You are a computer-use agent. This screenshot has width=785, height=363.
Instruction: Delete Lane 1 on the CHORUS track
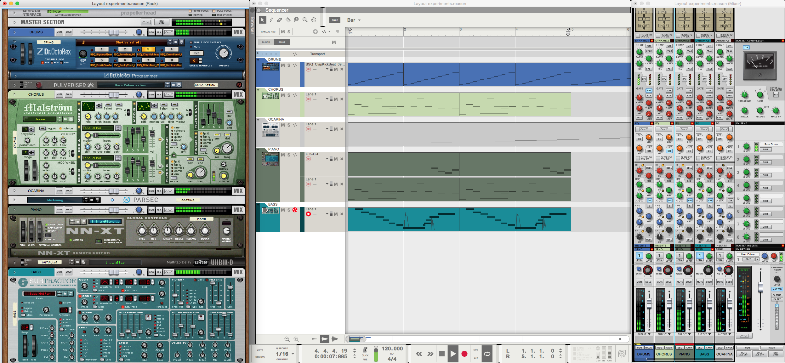tap(342, 99)
